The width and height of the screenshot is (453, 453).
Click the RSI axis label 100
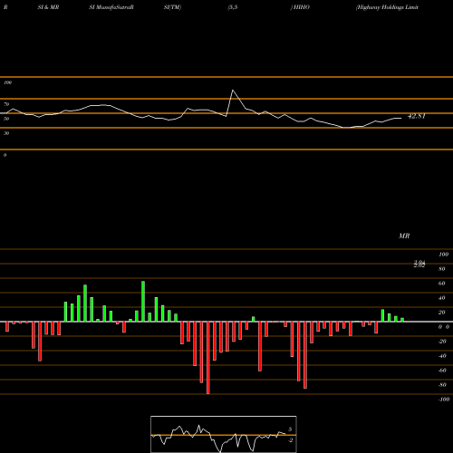7,82
